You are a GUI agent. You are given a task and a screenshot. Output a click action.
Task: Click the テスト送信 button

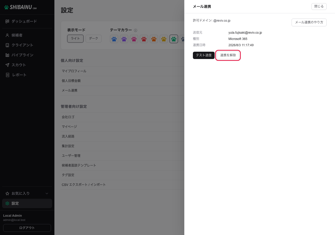click(204, 55)
